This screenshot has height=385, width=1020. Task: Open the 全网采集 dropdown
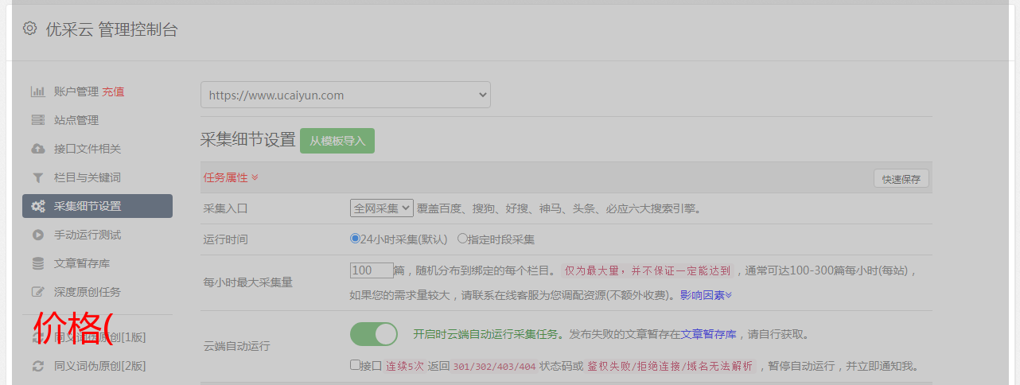382,208
